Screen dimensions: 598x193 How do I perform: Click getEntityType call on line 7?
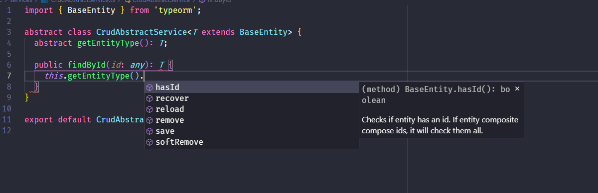(99, 76)
